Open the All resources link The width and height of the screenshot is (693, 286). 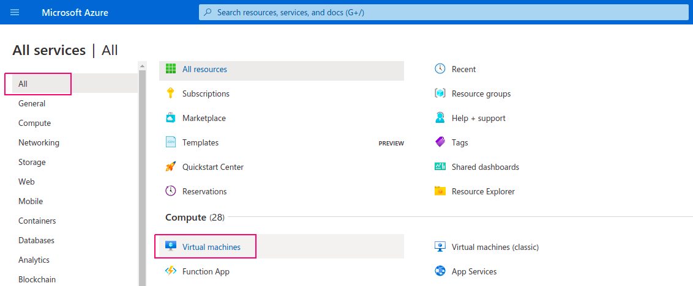click(204, 69)
